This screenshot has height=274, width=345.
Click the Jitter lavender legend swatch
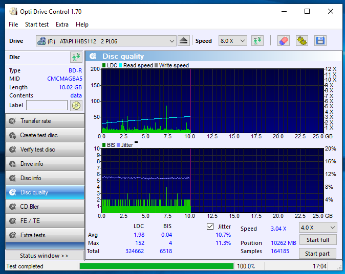[118, 145]
